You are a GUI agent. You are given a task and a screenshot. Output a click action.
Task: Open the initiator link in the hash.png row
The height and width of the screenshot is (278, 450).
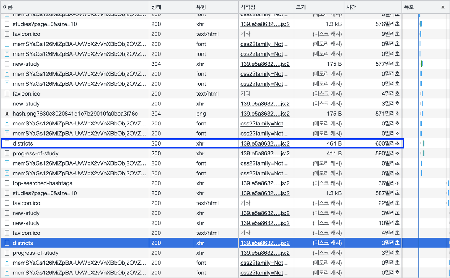coord(265,114)
